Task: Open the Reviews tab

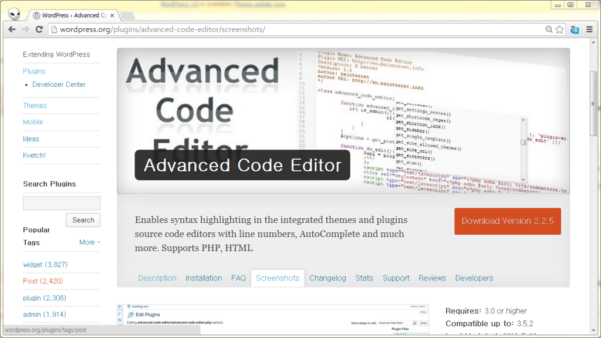Action: (x=432, y=278)
